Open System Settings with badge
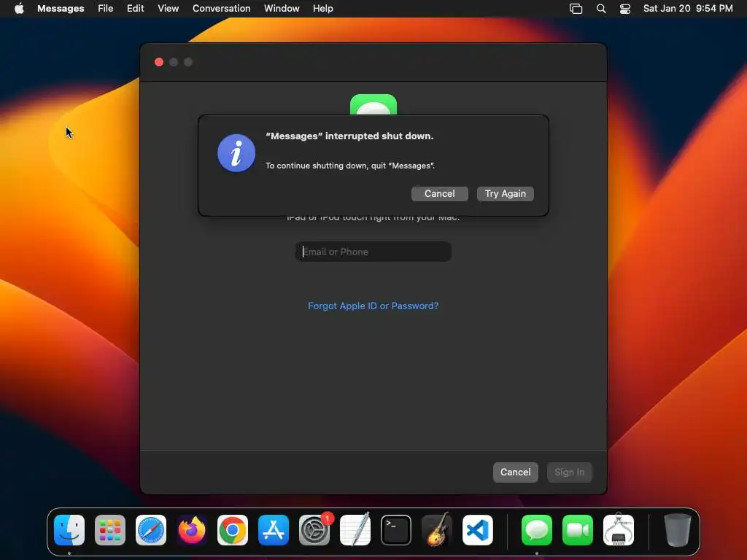Screen dimensions: 747x560 314,530
